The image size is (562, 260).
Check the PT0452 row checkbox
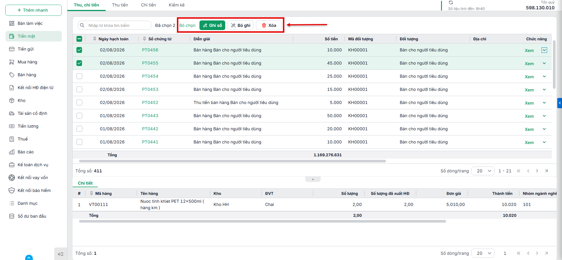coord(79,103)
